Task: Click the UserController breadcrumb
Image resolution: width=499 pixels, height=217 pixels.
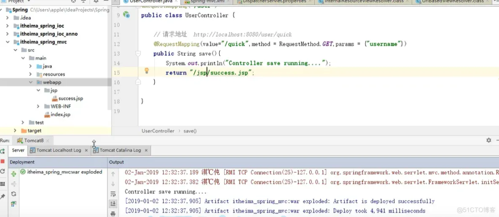Action: (x=158, y=131)
